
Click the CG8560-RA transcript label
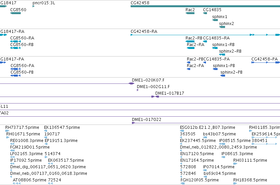tap(22, 38)
